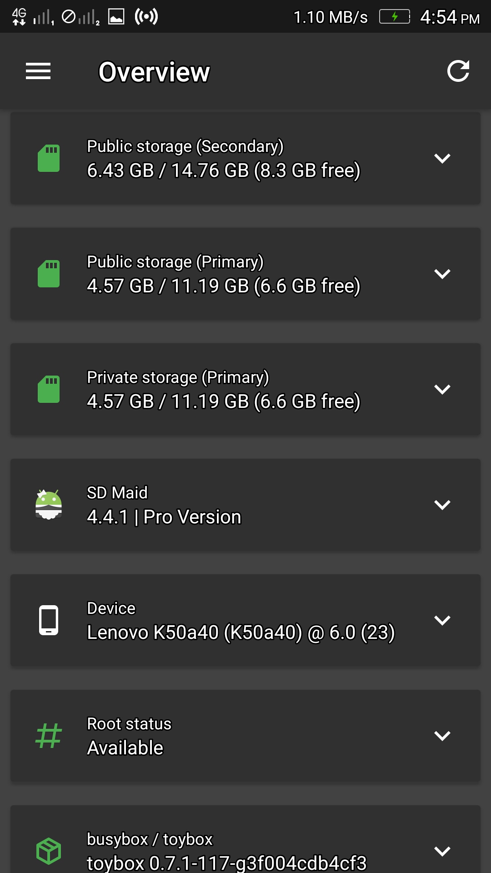Screen dimensions: 491x873
Task: Expand the SD Maid version details chevron
Action: coord(442,505)
